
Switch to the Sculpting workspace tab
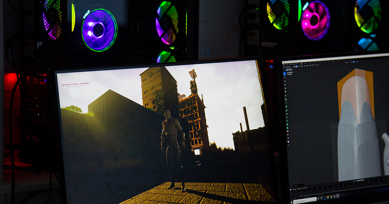pyautogui.click(x=310, y=64)
